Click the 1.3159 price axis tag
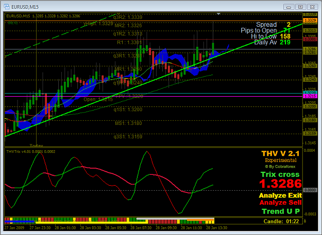This screenshot has height=235, width=322. point(310,134)
